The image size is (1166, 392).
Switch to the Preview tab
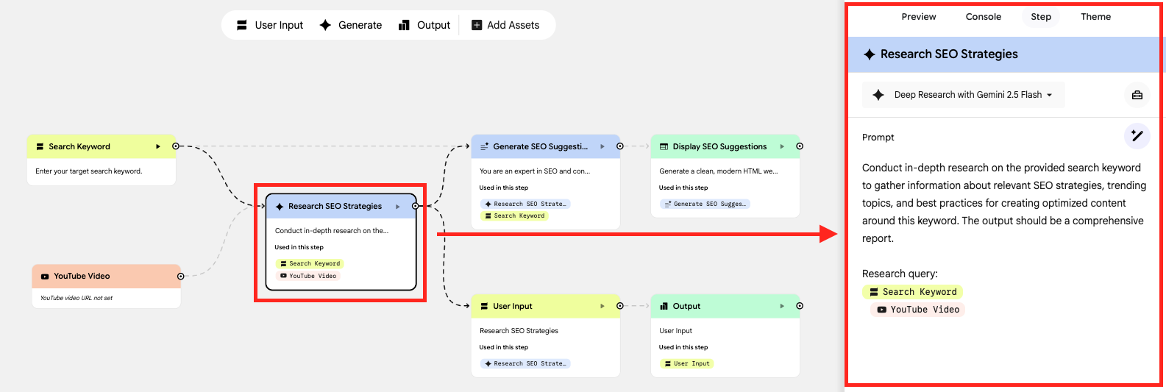(919, 17)
